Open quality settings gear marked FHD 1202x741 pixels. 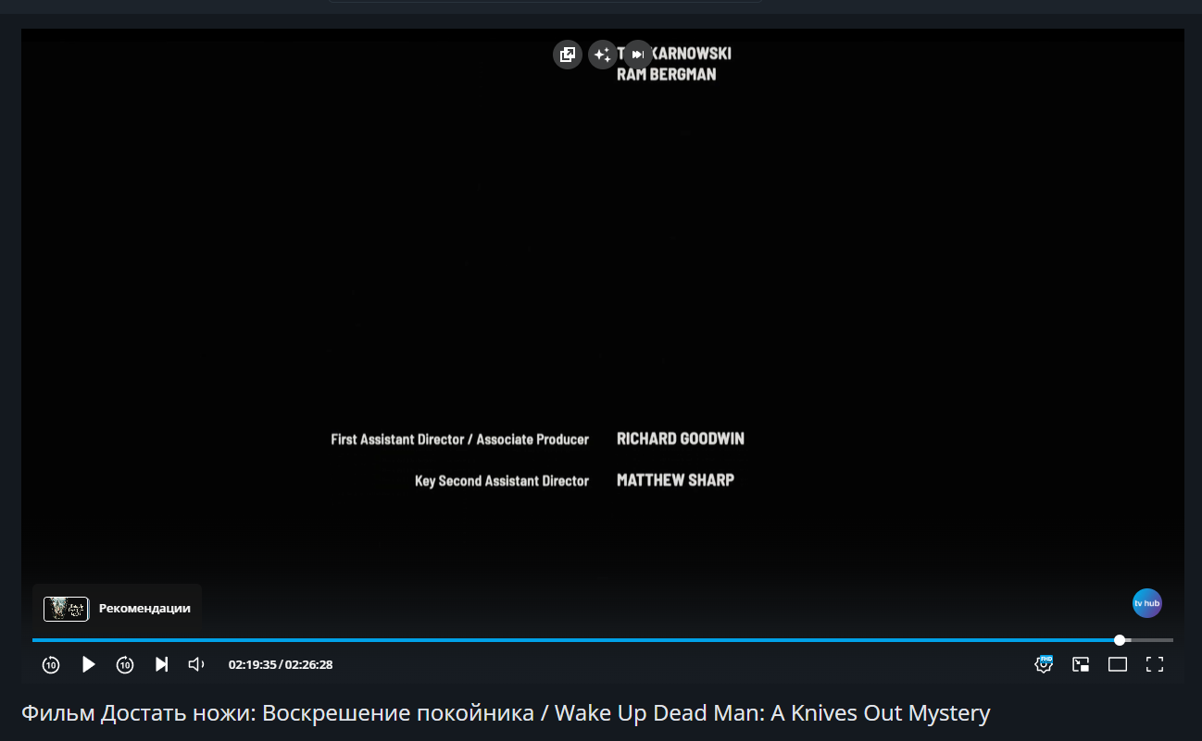(1044, 663)
